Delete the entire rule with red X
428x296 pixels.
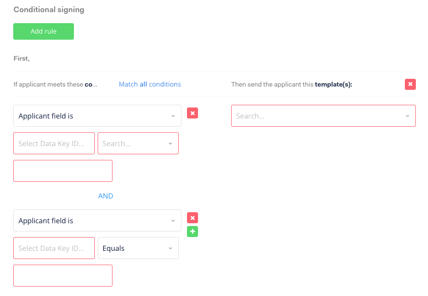point(410,84)
